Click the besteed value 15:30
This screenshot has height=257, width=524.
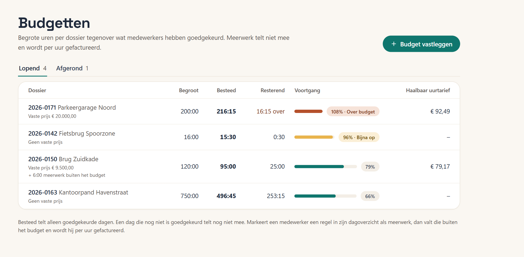(228, 137)
